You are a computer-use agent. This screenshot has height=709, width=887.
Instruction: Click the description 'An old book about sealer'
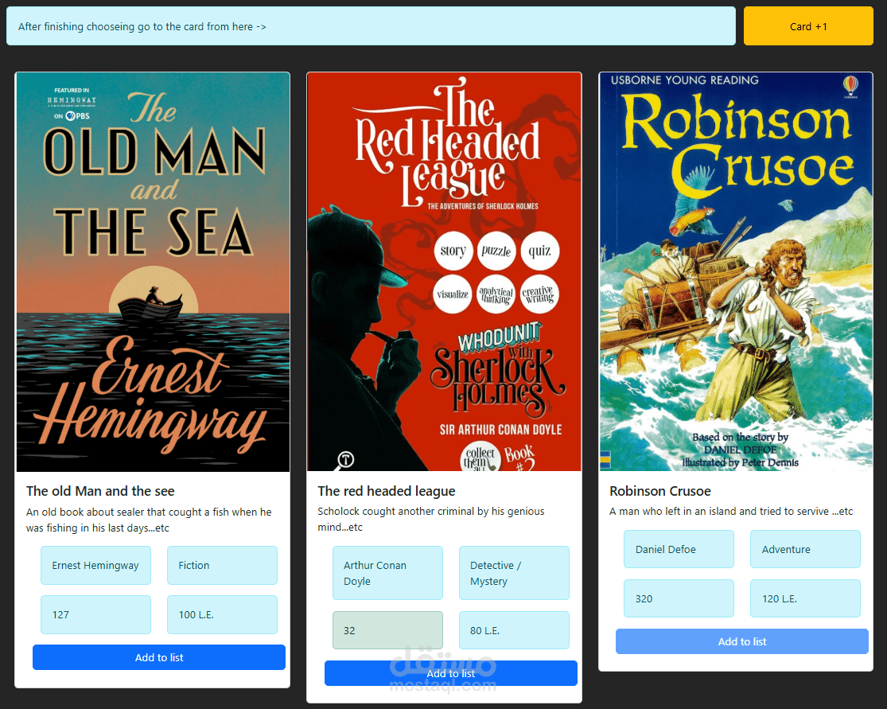click(149, 520)
